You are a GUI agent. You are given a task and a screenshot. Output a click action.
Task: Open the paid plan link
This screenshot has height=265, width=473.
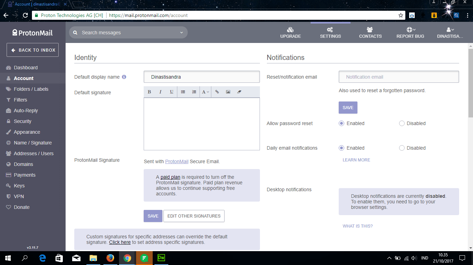pyautogui.click(x=170, y=177)
